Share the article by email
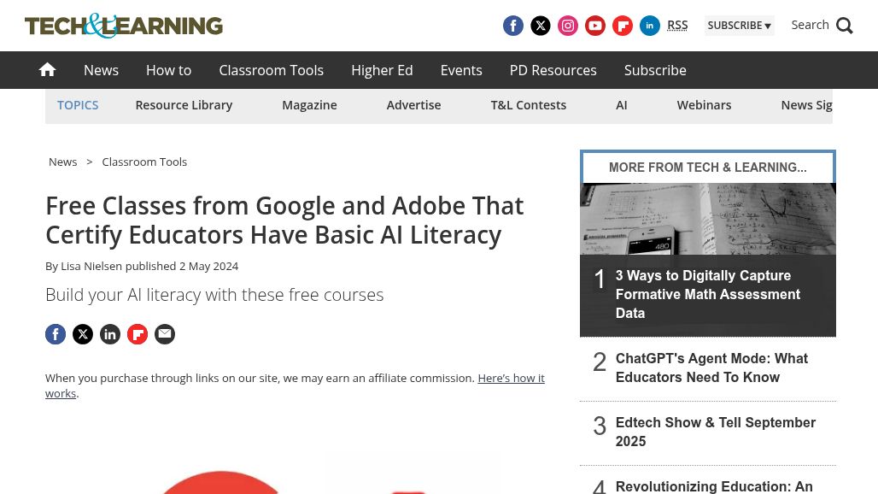This screenshot has width=878, height=494. 165,334
